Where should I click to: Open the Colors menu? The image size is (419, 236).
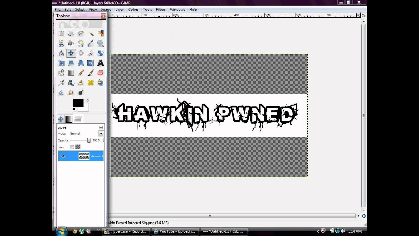(133, 10)
